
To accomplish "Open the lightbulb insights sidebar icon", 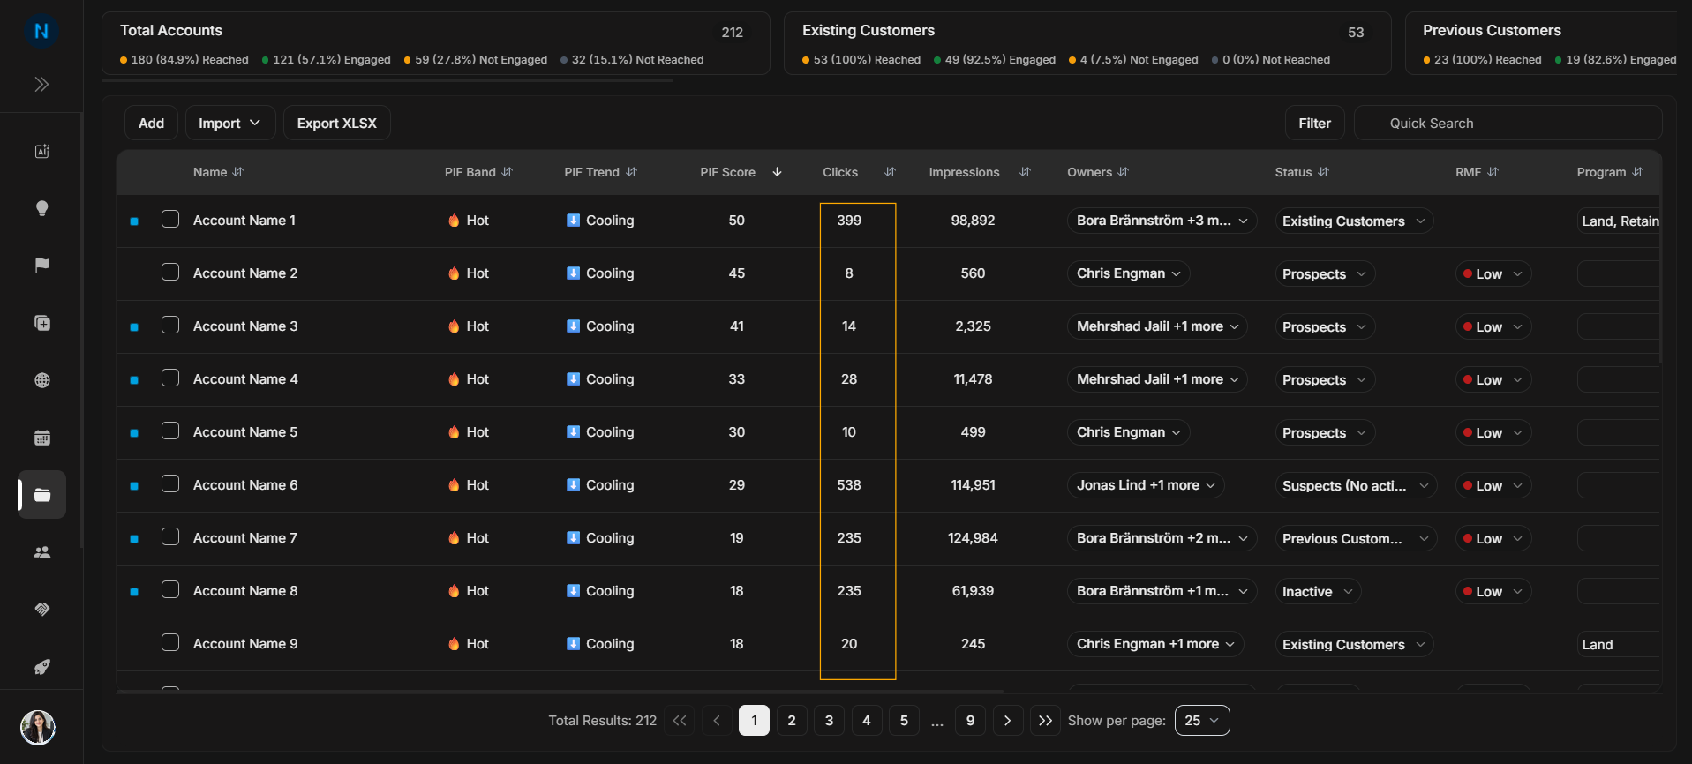I will tap(41, 208).
